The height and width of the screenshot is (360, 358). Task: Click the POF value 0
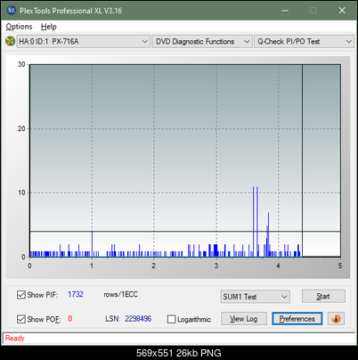tap(70, 319)
